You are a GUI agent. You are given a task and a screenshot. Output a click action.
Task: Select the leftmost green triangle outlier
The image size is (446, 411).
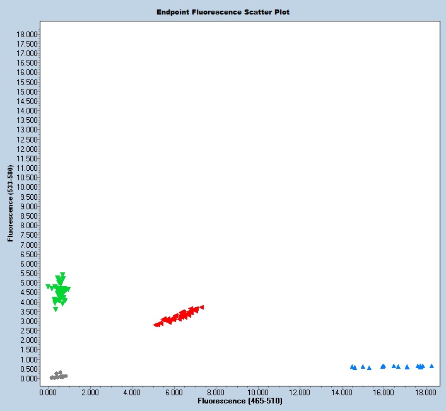[x=48, y=287]
